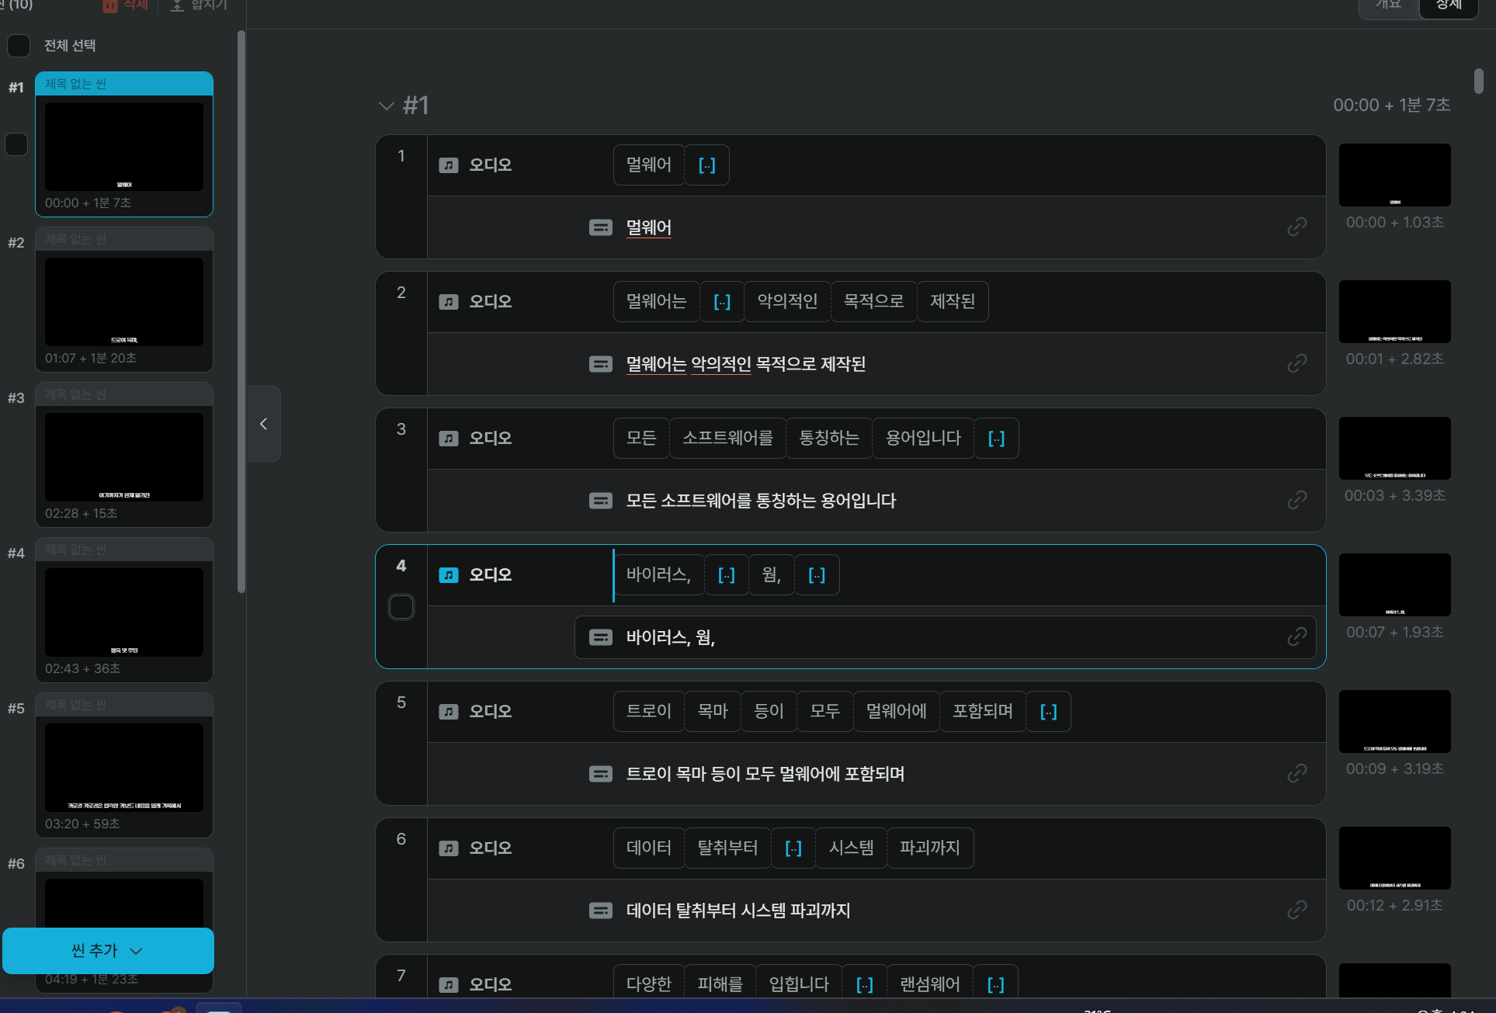Viewport: 1496px width, 1013px height.
Task: Click link icon in clip 2 caption row
Action: click(x=1297, y=363)
